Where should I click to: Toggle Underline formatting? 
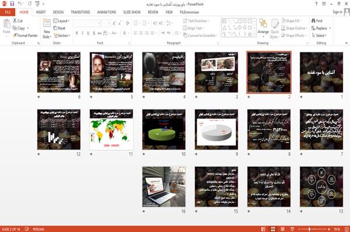[88, 33]
